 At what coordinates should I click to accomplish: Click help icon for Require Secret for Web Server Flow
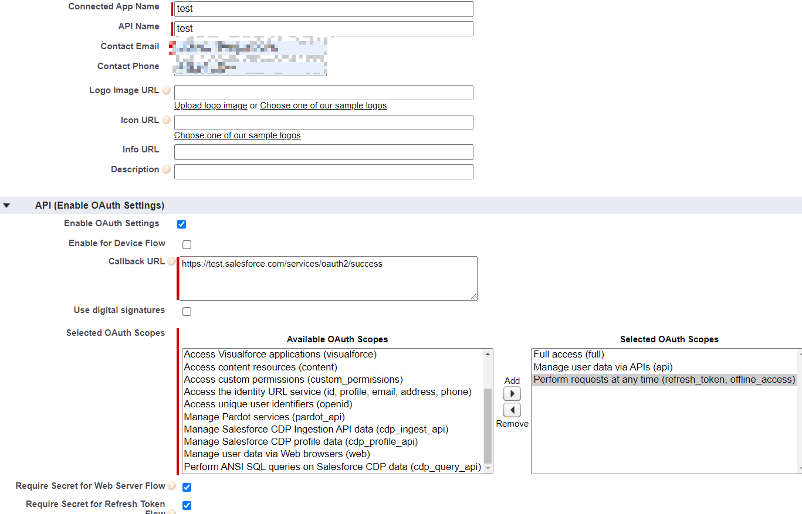click(171, 486)
